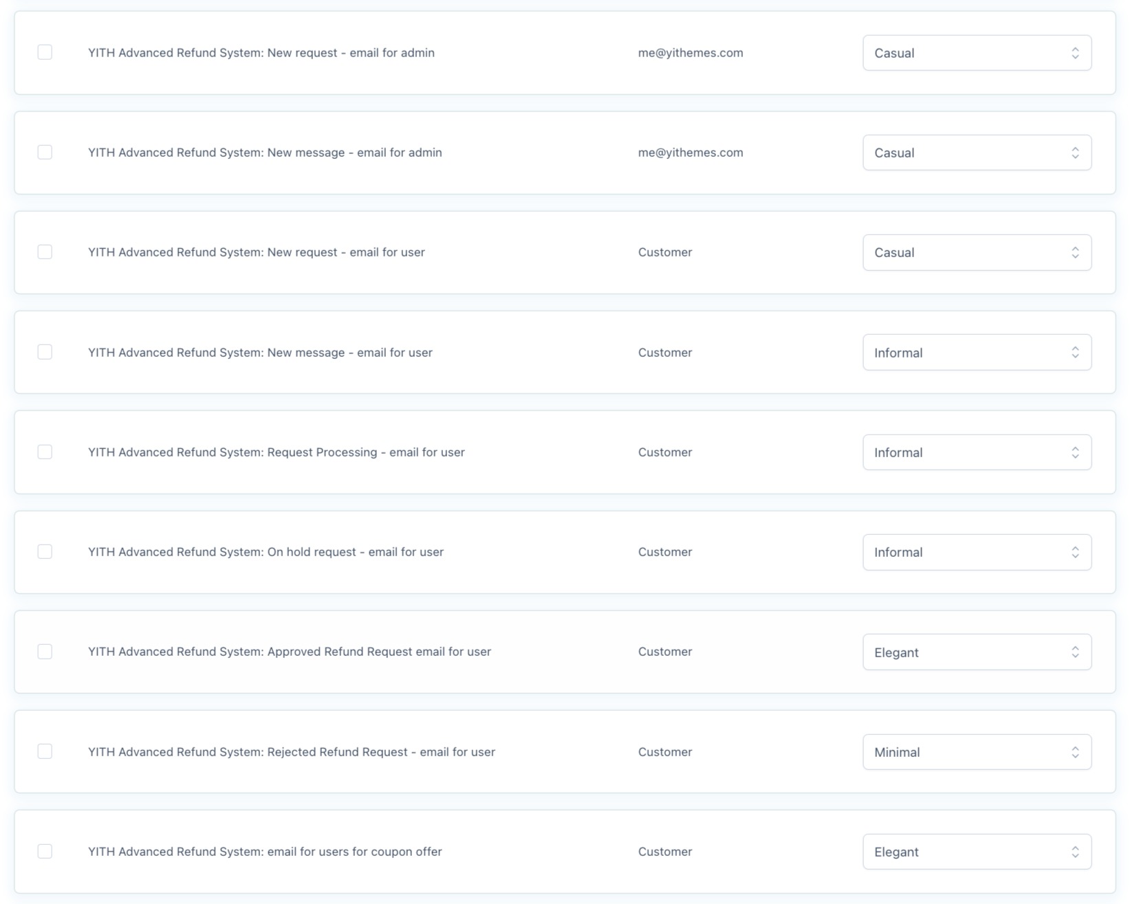Image resolution: width=1130 pixels, height=904 pixels.
Task: Open Informal dropdown for New message user email
Action: (x=977, y=353)
